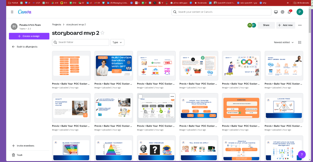This screenshot has height=162, width=313.
Task: Open the FIRST PRINCIPLES thumbnail
Action: (x=156, y=149)
